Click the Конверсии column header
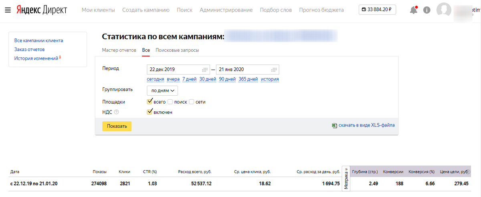The height and width of the screenshot is (197, 481). [x=393, y=172]
